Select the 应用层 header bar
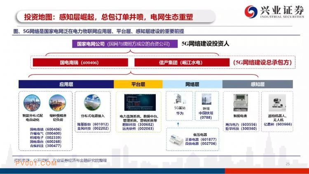This screenshot has width=309, height=174. point(66,84)
